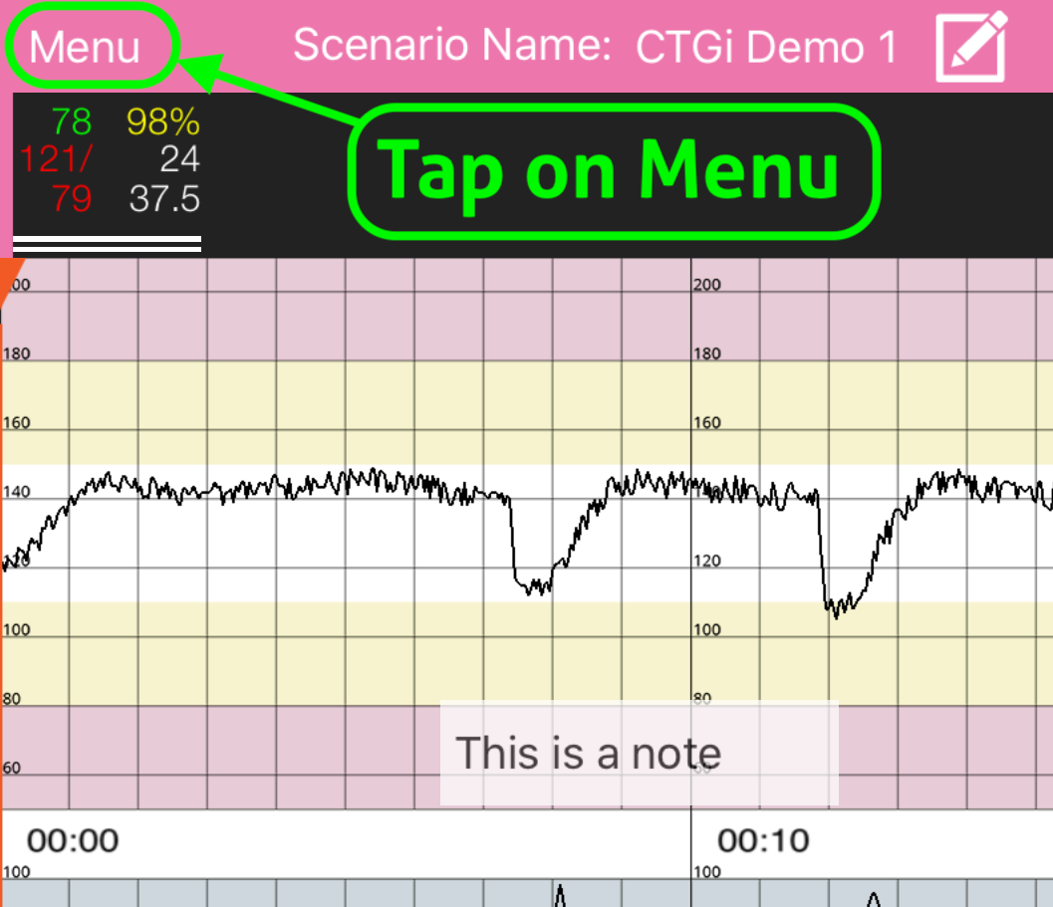Tap the temperature reading 37.5
Screen dimensions: 1053x907
pyautogui.click(x=164, y=198)
